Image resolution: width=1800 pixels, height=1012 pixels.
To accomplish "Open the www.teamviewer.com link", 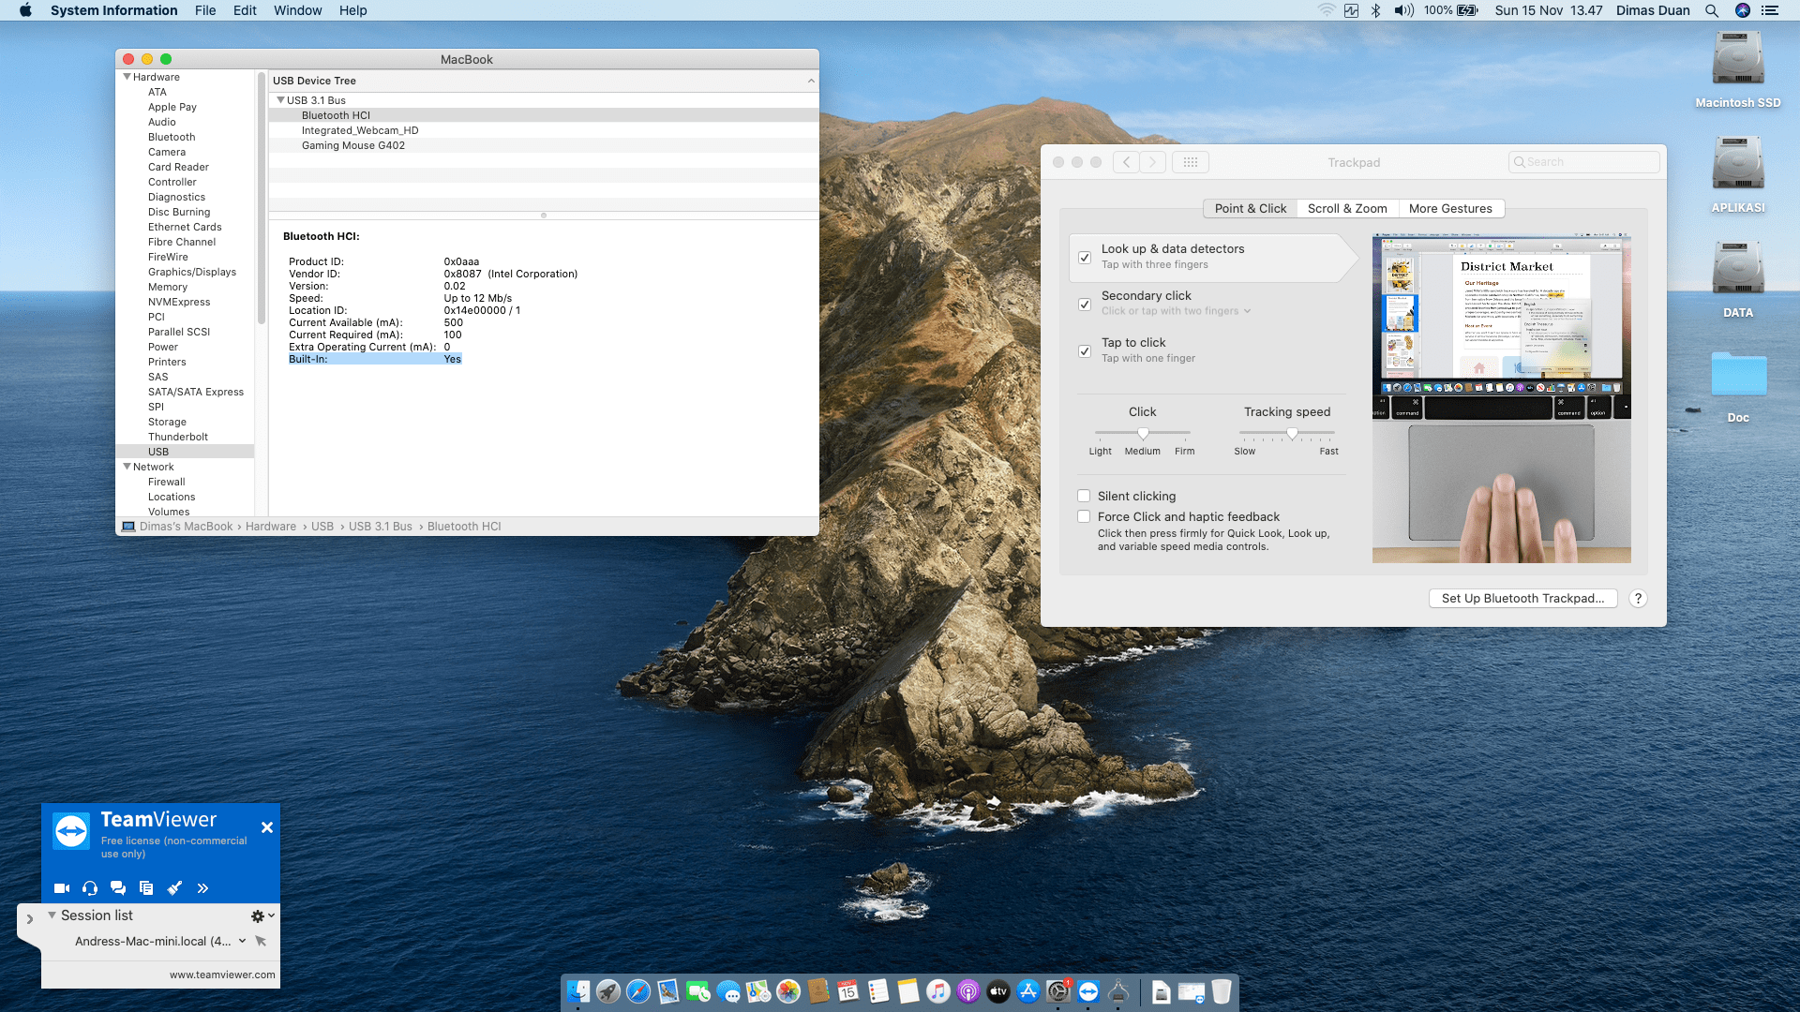I will pyautogui.click(x=222, y=975).
